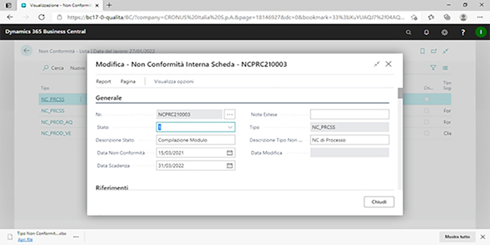Open the search magnifier in Business Central header
Image resolution: width=490 pixels, height=245 pixels.
409,32
